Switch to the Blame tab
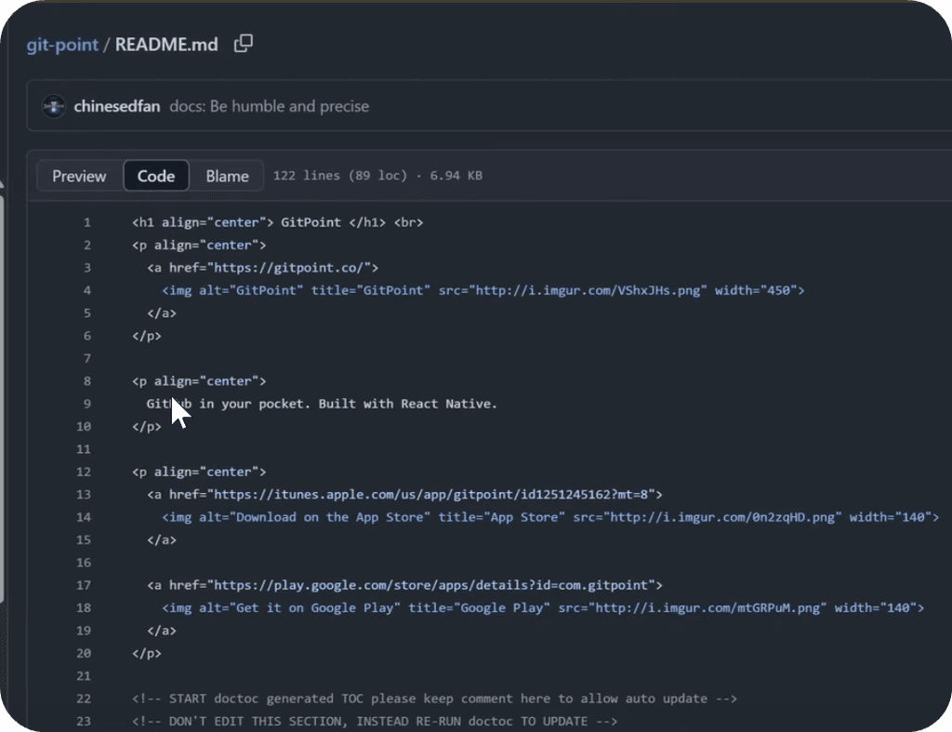Screen dimensions: 952x732 tap(227, 176)
